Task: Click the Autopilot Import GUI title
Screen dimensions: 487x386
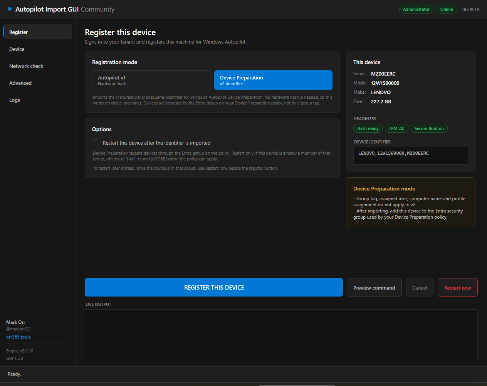Action: 47,9
